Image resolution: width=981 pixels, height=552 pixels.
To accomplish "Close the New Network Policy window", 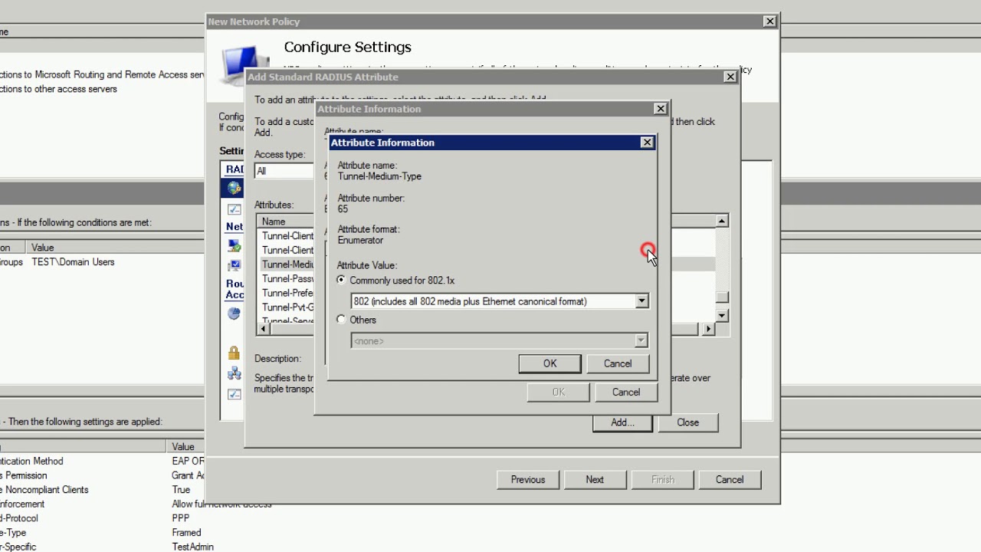I will click(769, 21).
